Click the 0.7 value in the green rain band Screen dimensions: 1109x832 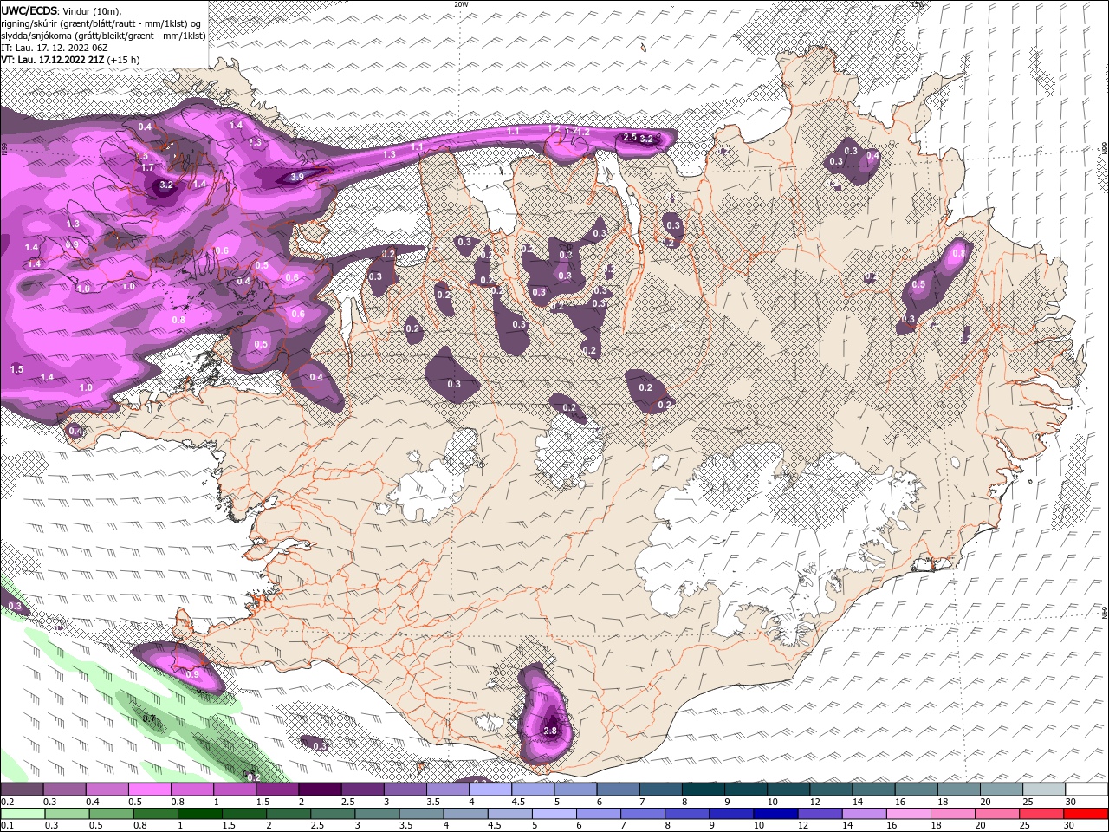148,718
